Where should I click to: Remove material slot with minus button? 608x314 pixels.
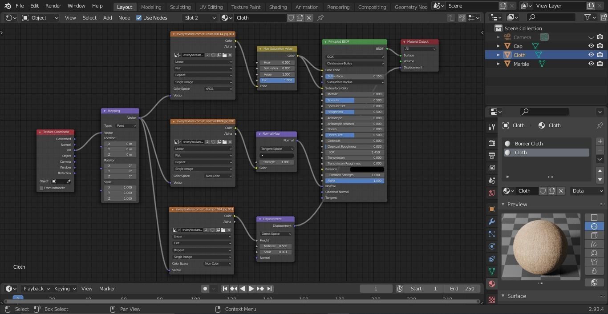[600, 150]
